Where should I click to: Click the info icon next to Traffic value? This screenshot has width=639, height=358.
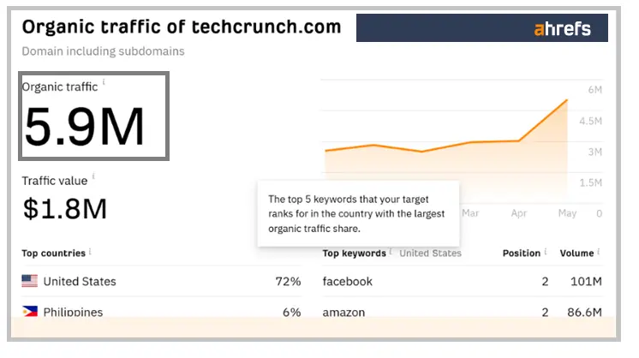pos(93,176)
